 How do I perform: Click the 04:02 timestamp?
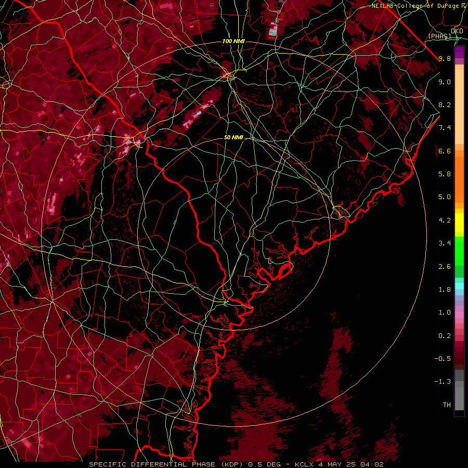(372, 464)
